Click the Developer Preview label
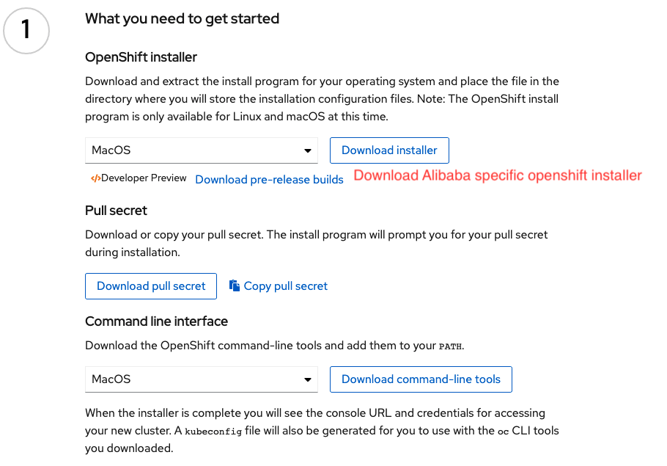The width and height of the screenshot is (667, 466). point(144,178)
